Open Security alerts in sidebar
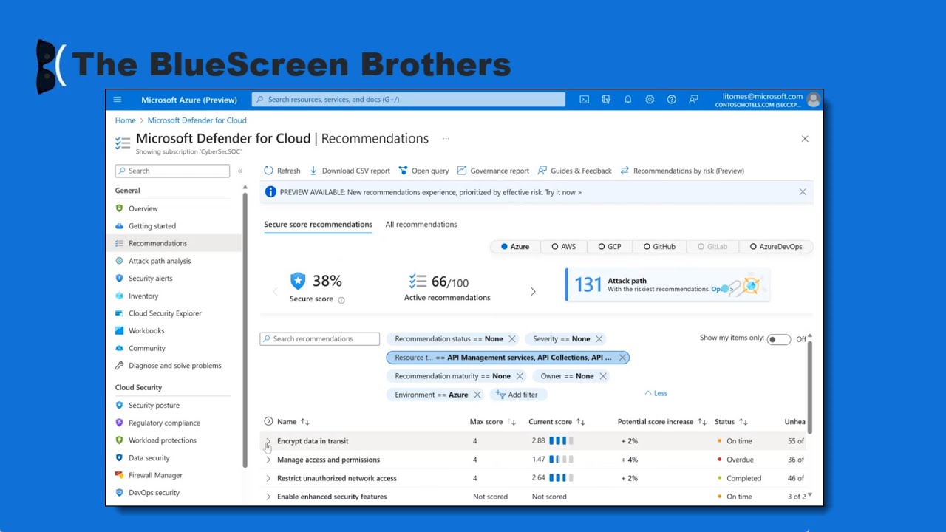946x532 pixels. (x=150, y=279)
